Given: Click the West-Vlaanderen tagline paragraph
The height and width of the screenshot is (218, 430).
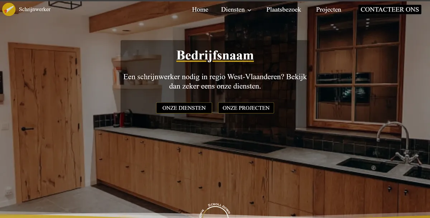Looking at the screenshot, I should [x=215, y=81].
